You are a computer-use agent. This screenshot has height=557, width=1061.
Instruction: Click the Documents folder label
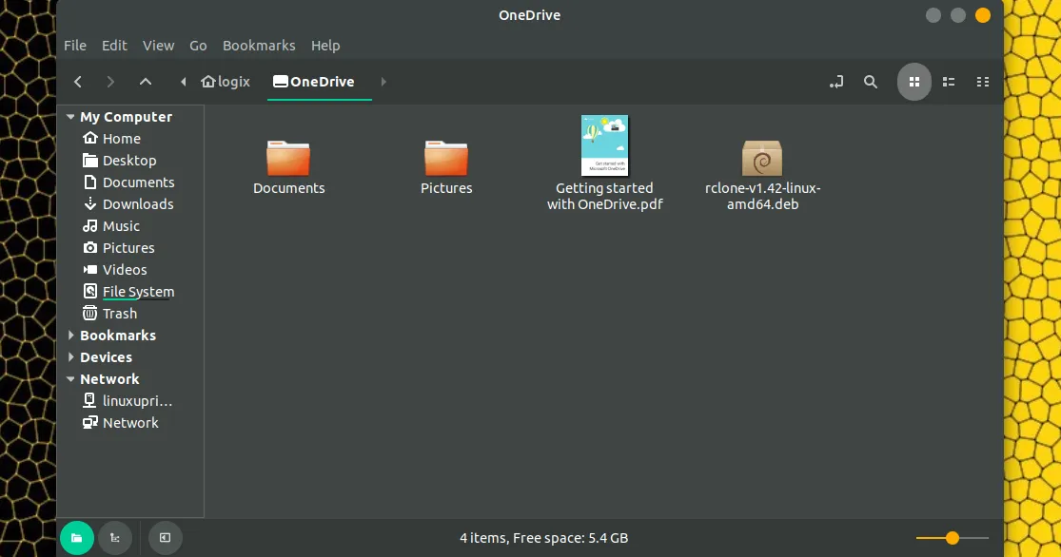(289, 188)
